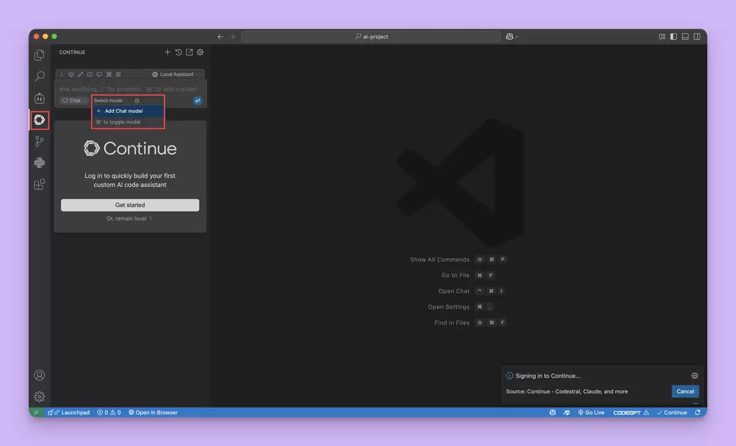This screenshot has height=446, width=736.
Task: Click the Show All Commands shortcut hint
Action: click(458, 260)
